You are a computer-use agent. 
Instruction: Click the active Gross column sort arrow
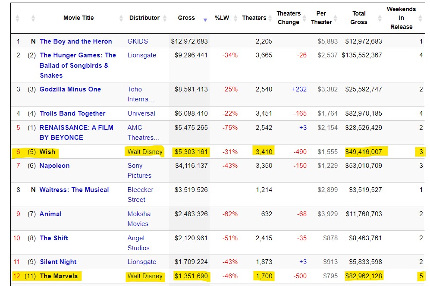pos(205,19)
